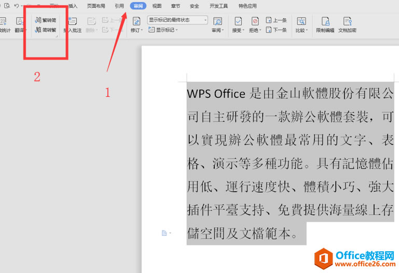The image size is (399, 273).
Task: Switch to the 页面布局 (Page Layout) tab
Action: coord(96,6)
